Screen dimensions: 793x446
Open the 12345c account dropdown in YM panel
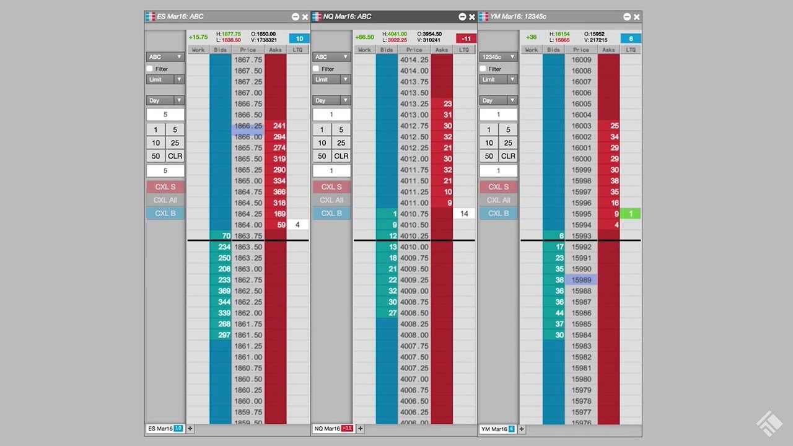tap(499, 57)
